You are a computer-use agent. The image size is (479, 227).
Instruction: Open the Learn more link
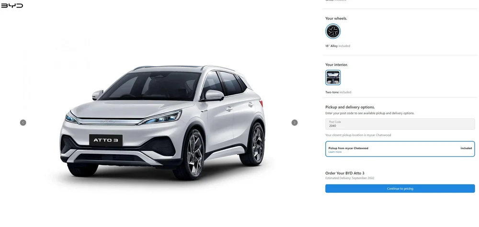pyautogui.click(x=335, y=152)
